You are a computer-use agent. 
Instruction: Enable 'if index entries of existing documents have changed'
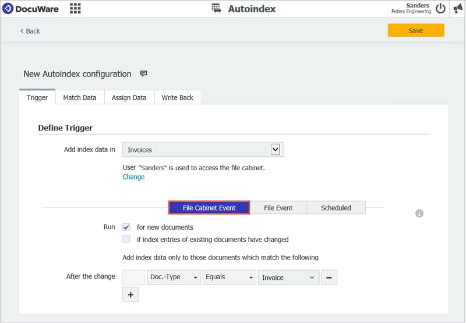(126, 239)
